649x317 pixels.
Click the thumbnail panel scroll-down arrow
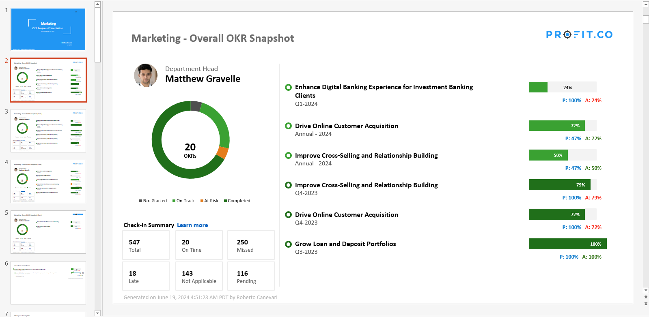(x=97, y=313)
